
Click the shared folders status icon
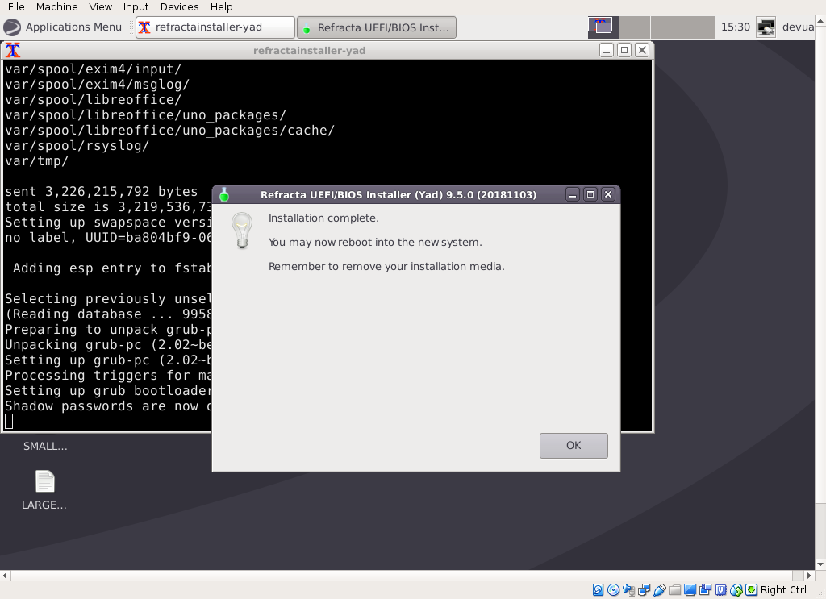click(675, 590)
